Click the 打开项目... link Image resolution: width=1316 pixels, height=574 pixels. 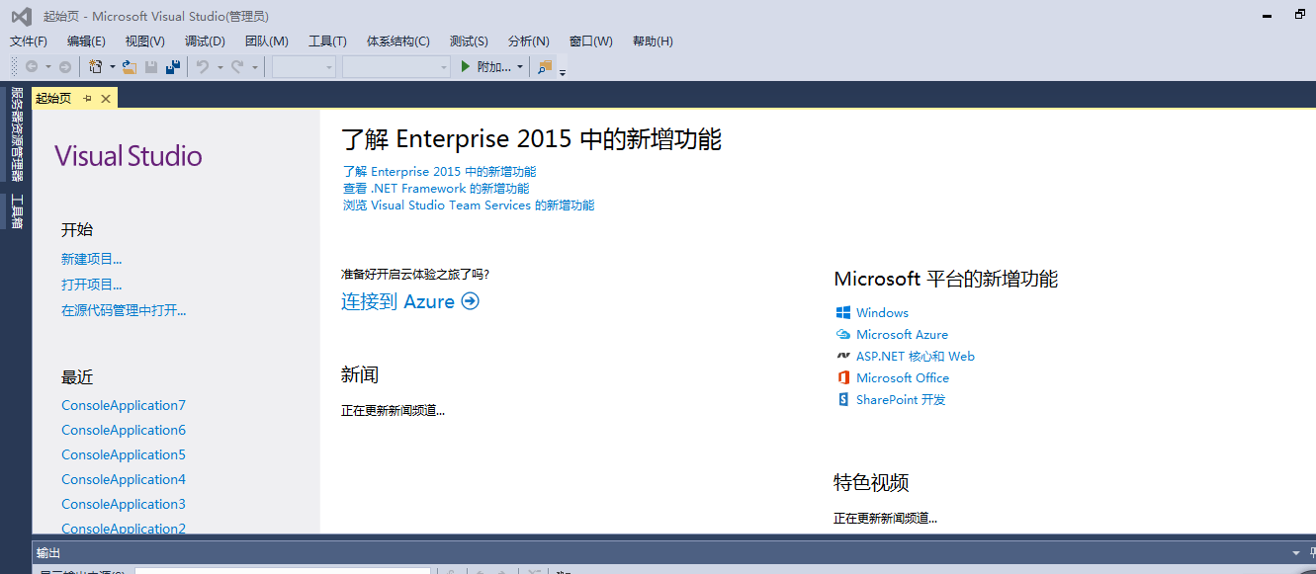click(x=92, y=285)
